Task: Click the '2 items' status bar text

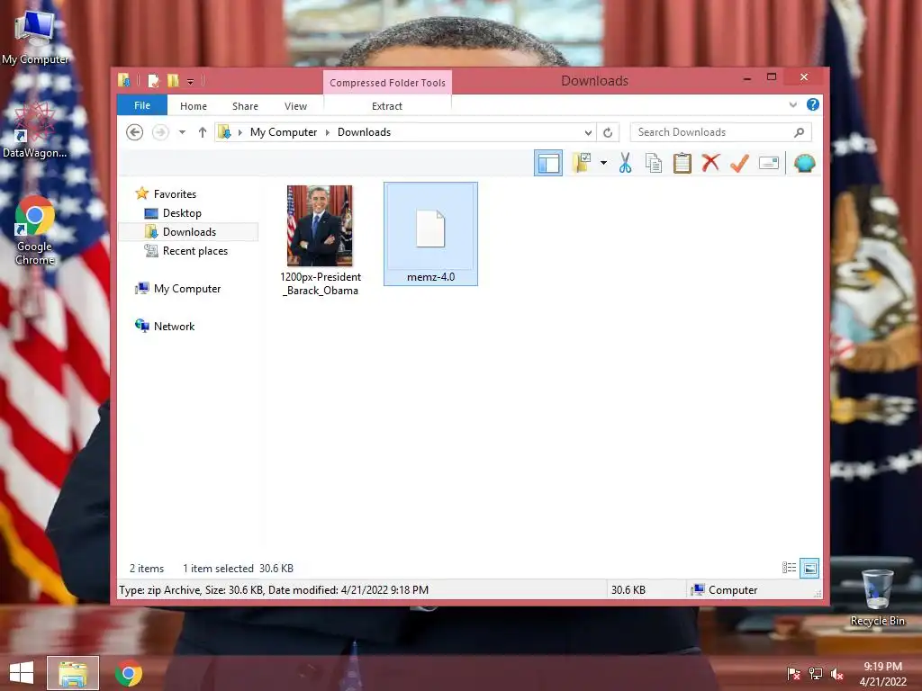Action: [x=147, y=569]
